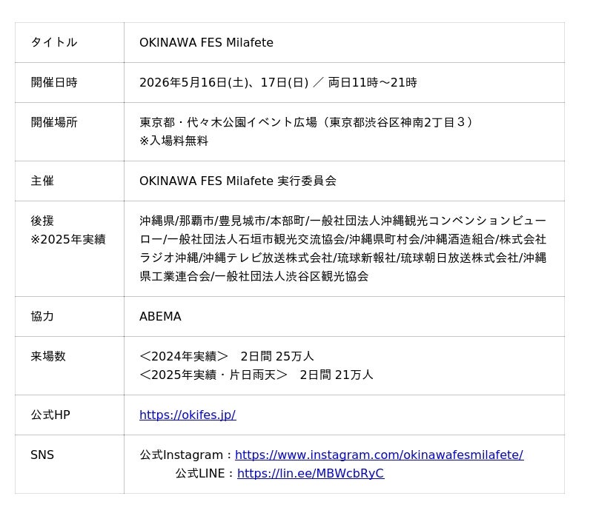
Task: Click the 来場数 row label
Action: point(48,356)
